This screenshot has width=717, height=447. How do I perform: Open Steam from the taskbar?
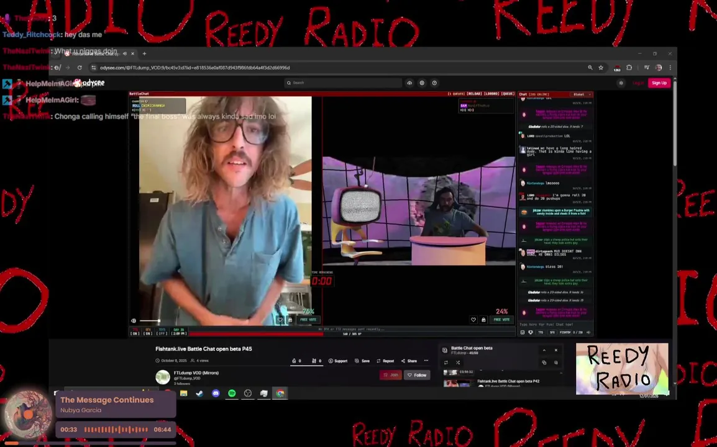tap(200, 393)
